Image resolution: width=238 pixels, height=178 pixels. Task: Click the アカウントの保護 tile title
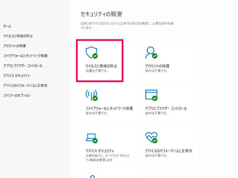[x=157, y=66]
